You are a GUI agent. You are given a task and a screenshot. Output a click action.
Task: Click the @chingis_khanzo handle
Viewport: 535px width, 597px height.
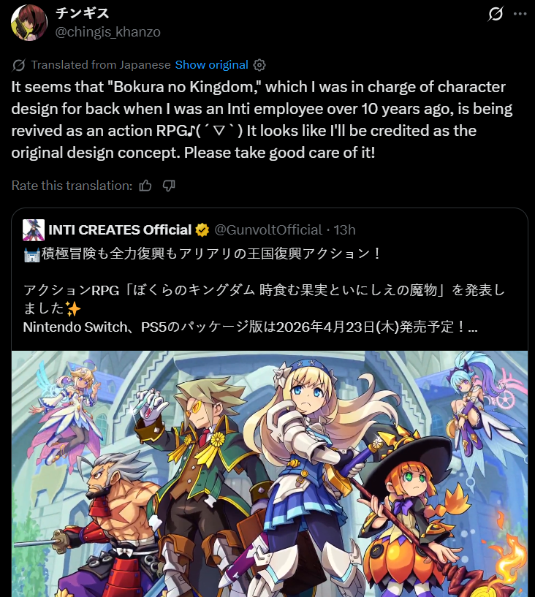point(107,32)
